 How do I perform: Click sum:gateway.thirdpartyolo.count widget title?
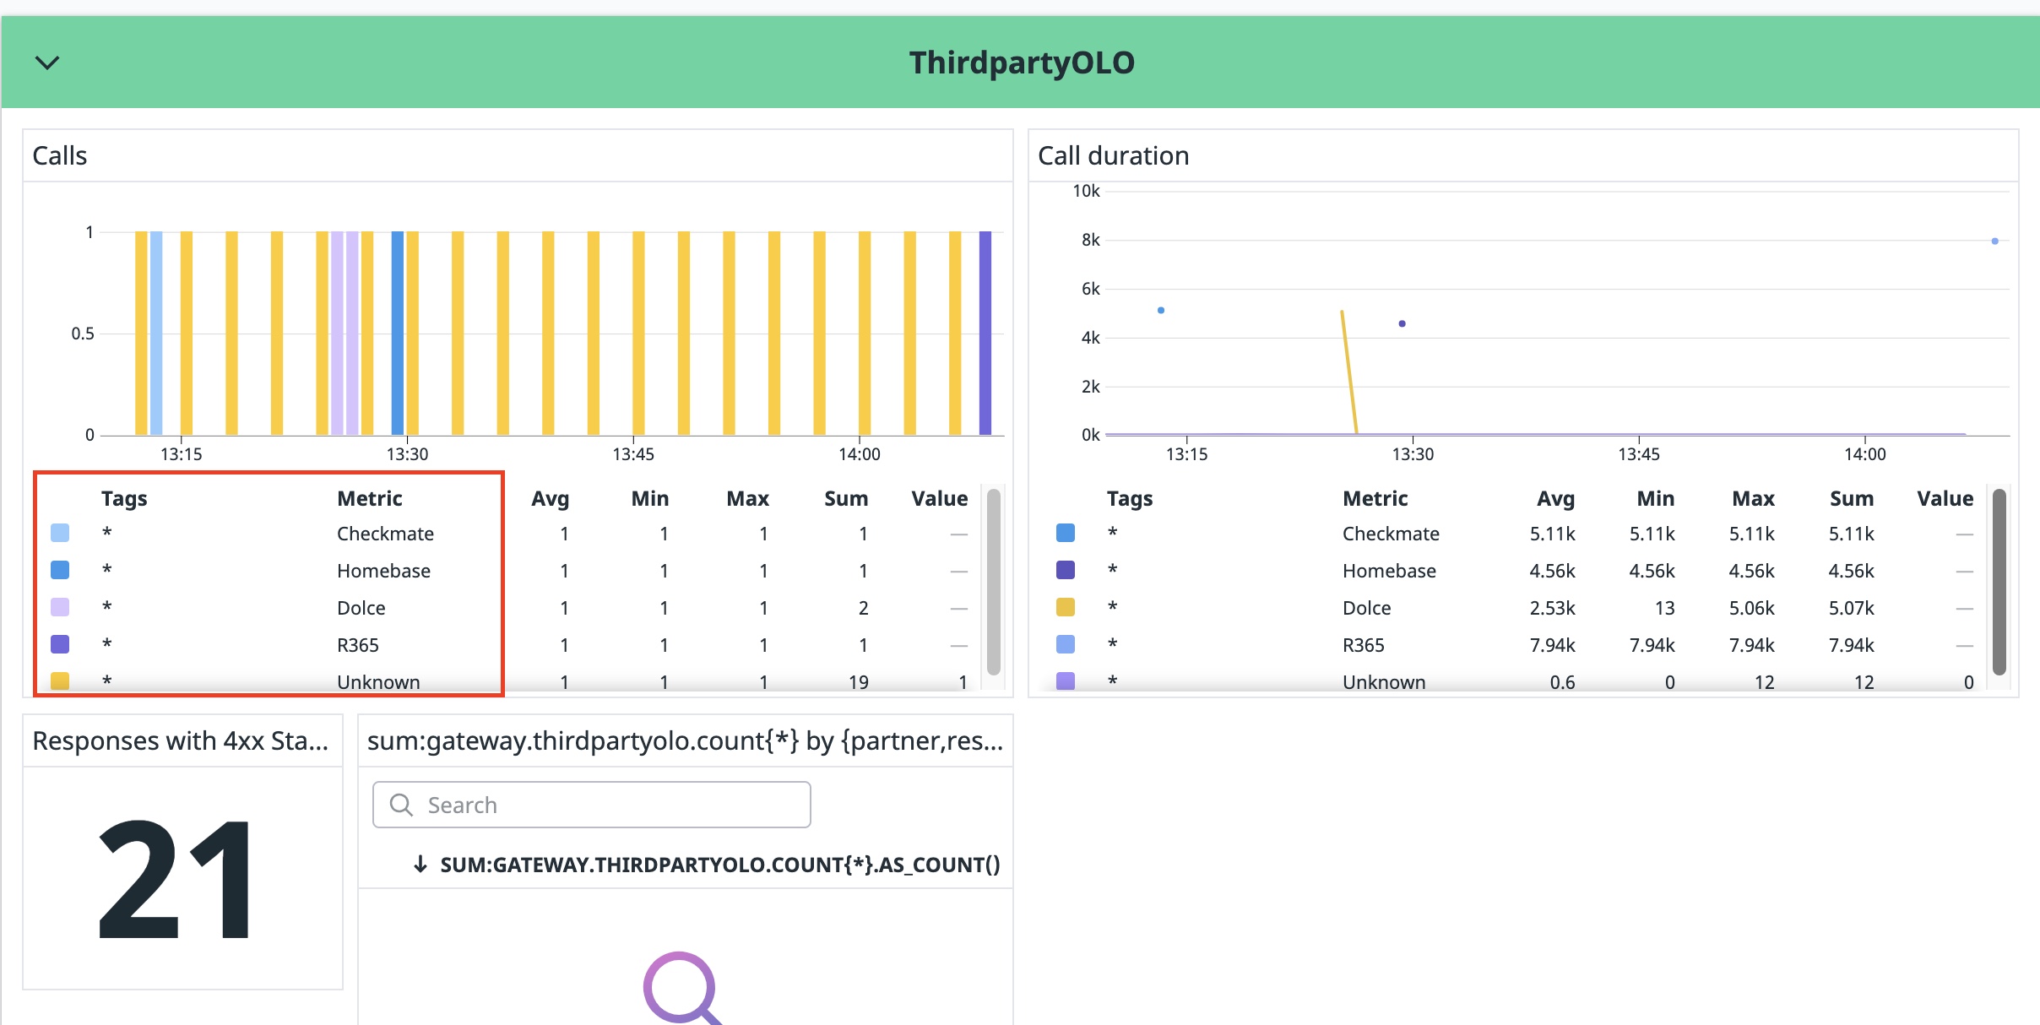(x=685, y=740)
